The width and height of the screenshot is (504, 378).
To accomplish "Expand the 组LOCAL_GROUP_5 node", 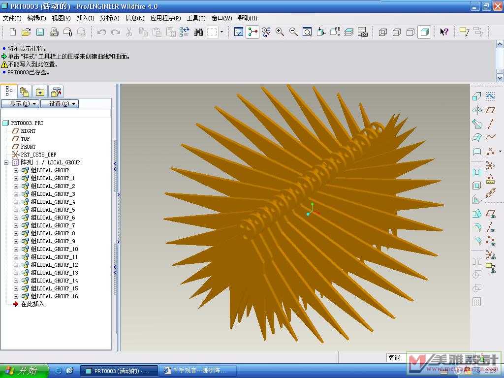I will click(16, 210).
